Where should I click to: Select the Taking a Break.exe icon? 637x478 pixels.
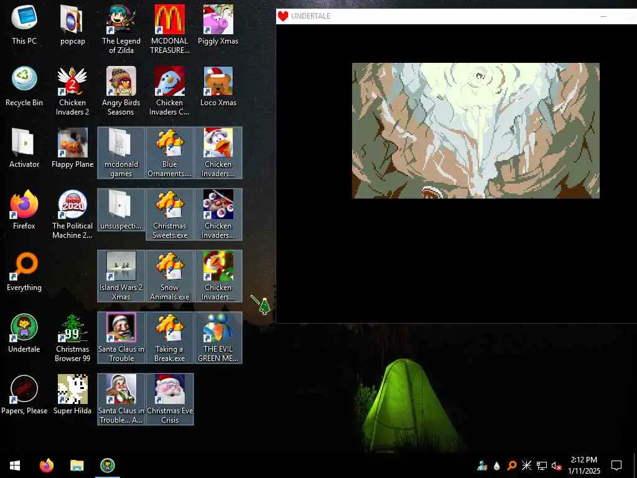click(x=169, y=338)
